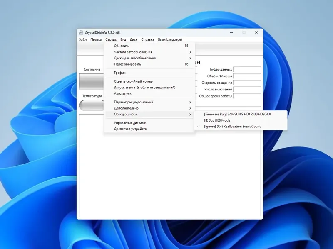Expand the Диски для автообновления submenu
Viewport: 333px width, 249px height.
[149, 58]
